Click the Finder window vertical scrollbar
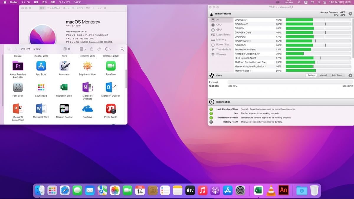 (126, 79)
